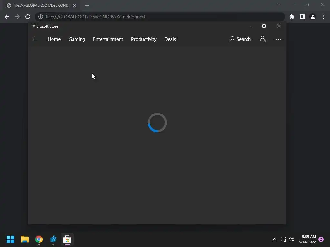Open the Store three-dot more menu
330x247 pixels.
click(278, 39)
